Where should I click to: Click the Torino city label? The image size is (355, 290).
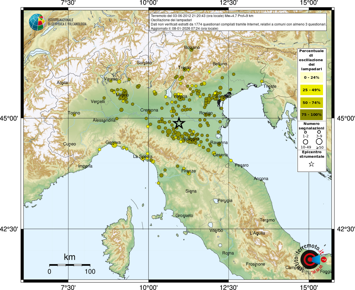(x=74, y=113)
